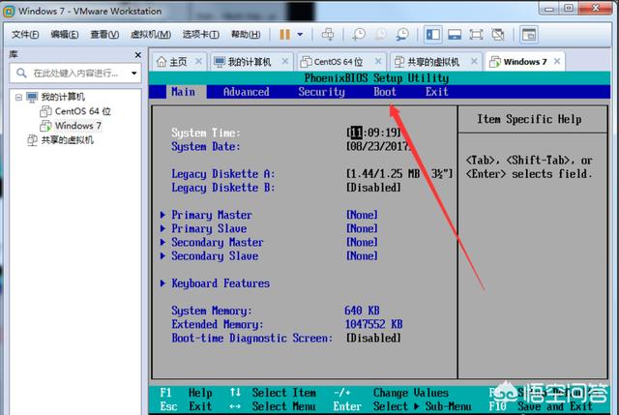619x415 pixels.
Task: Switch to the 共享的虚拟机 tab
Action: click(x=433, y=62)
